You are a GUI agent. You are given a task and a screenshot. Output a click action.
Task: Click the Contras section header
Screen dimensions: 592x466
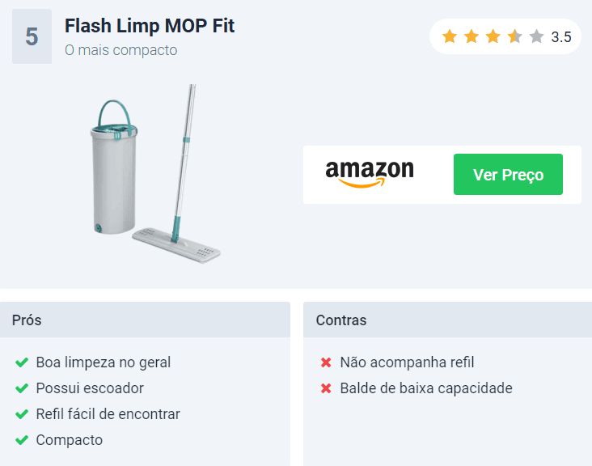coord(447,320)
